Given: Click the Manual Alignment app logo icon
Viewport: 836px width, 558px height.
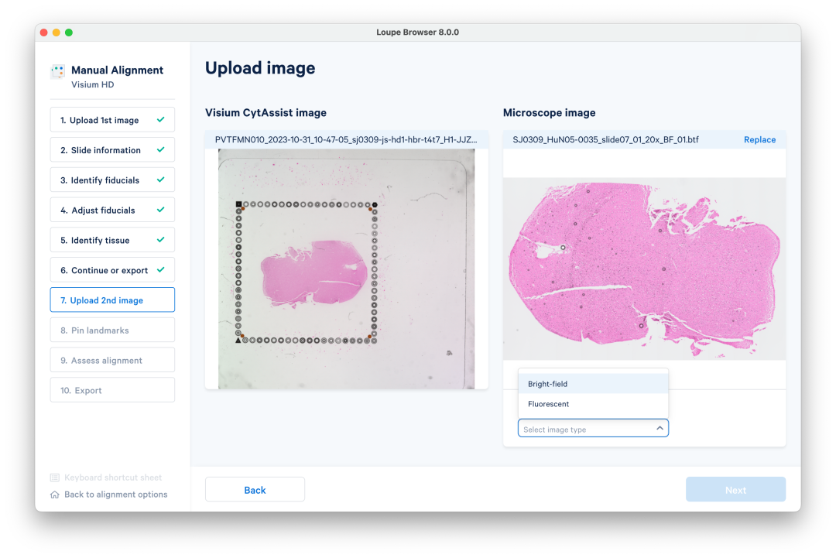Looking at the screenshot, I should tap(57, 71).
